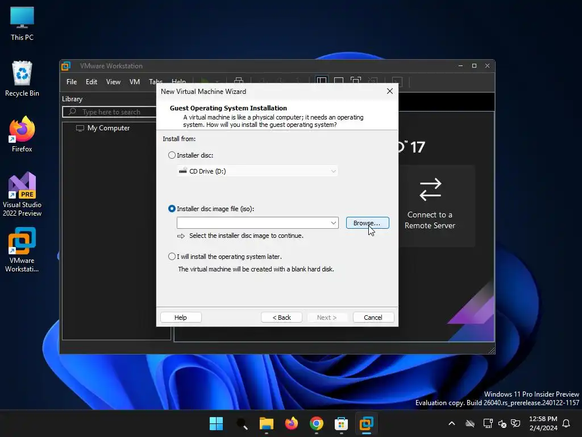This screenshot has height=437, width=582.
Task: Show hidden system tray icons
Action: [452, 423]
